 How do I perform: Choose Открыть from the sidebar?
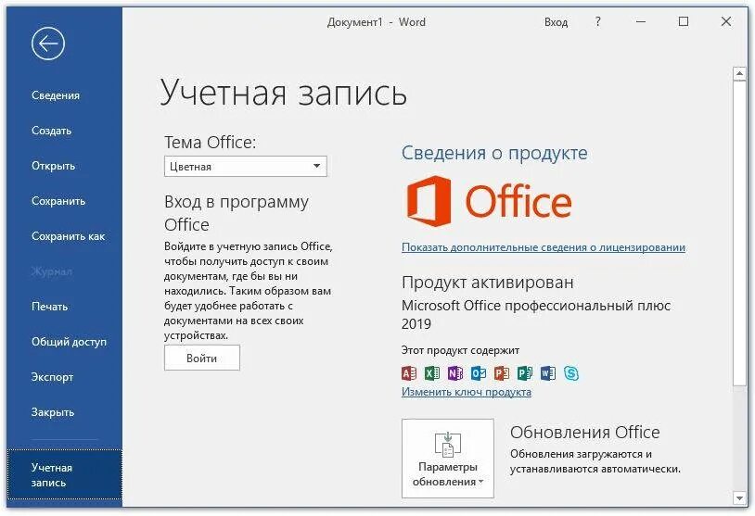click(x=54, y=166)
